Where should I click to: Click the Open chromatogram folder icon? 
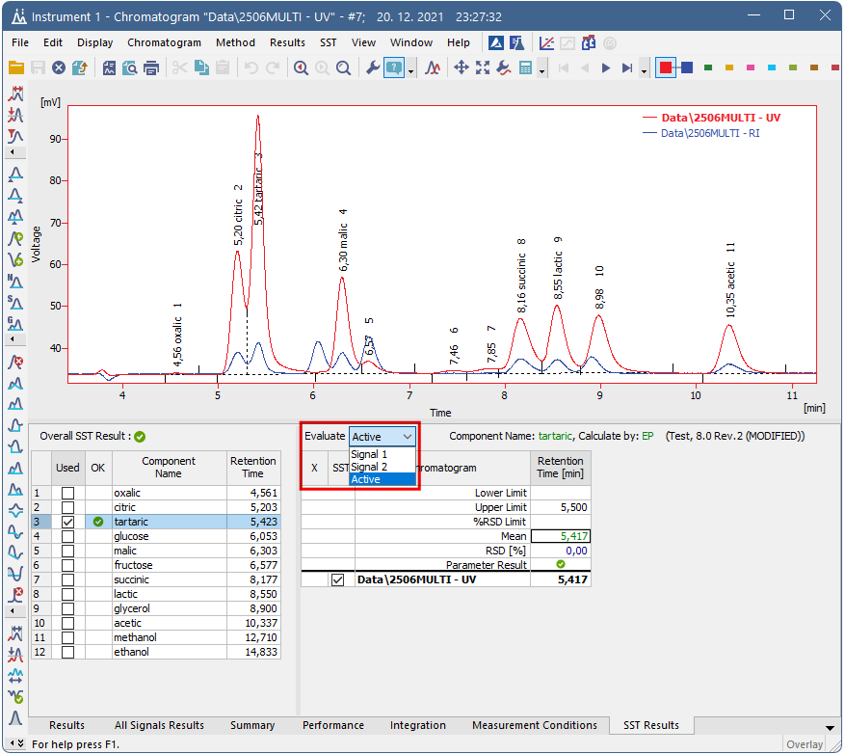[16, 67]
